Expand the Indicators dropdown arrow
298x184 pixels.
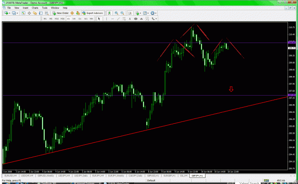[x=141, y=13]
